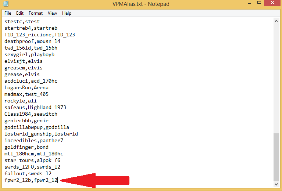Click the vertical scrollbar thumb
282x191 pixels.
pos(276,157)
